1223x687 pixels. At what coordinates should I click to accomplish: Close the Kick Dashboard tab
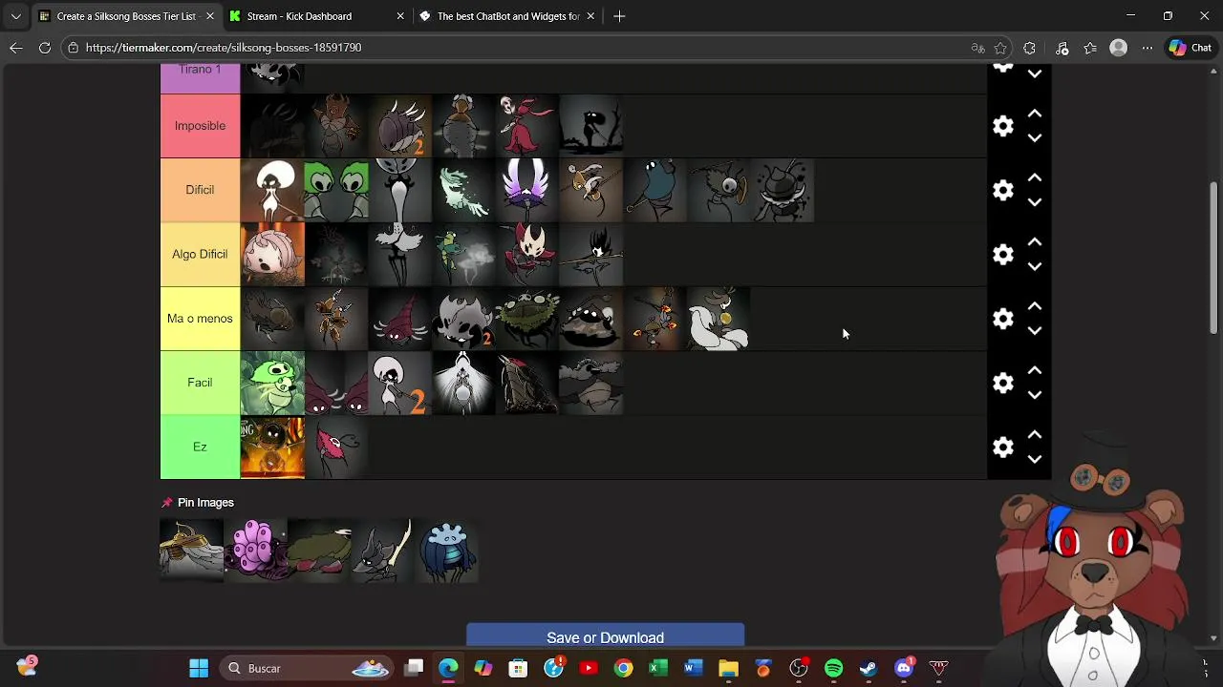pyautogui.click(x=400, y=16)
